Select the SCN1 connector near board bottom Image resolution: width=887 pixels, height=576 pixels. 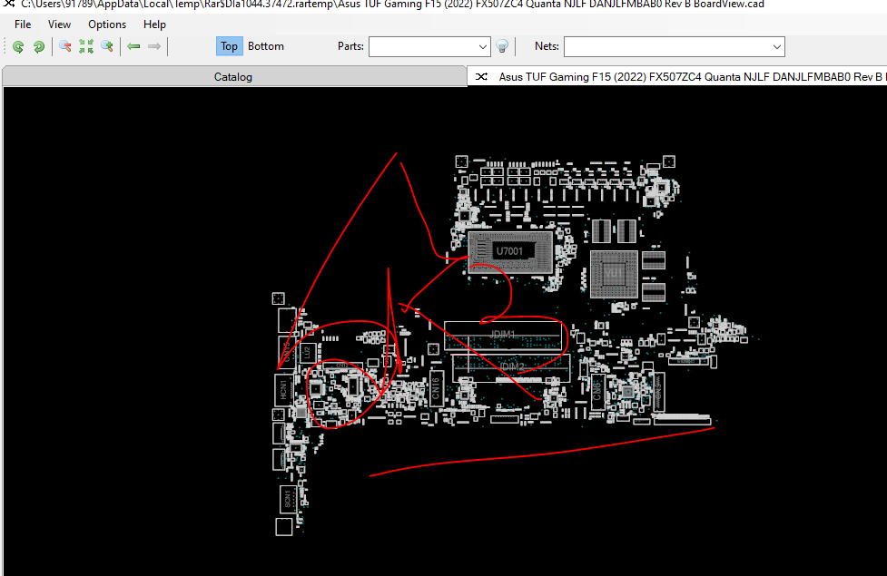[x=288, y=499]
